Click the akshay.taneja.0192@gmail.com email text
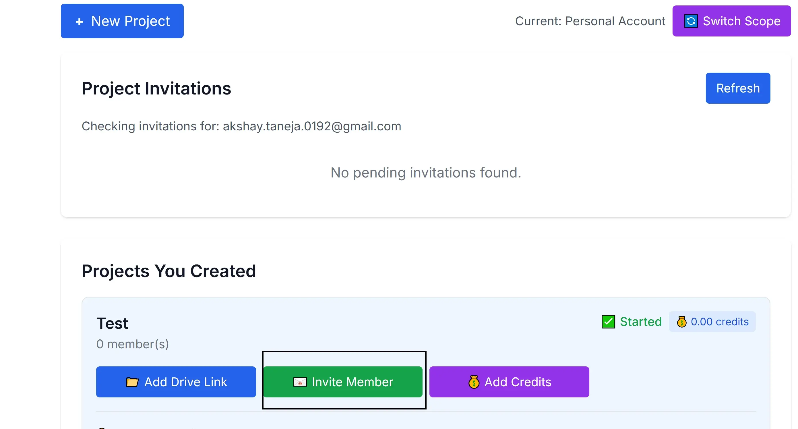Image resolution: width=798 pixels, height=429 pixels. click(312, 126)
